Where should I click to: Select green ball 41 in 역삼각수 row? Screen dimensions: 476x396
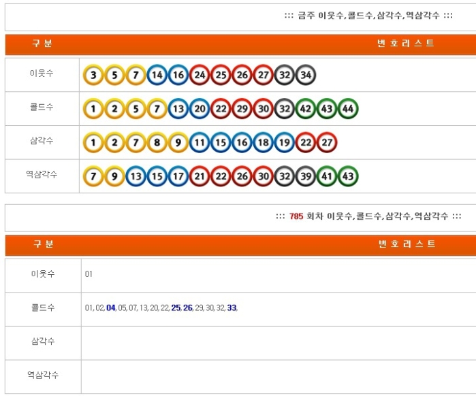click(327, 176)
